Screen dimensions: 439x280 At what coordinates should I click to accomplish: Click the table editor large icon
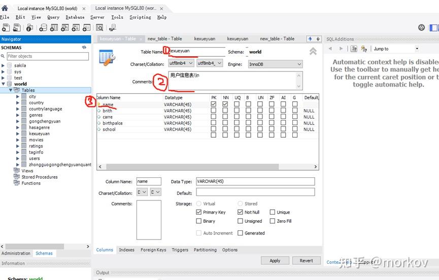[107, 57]
